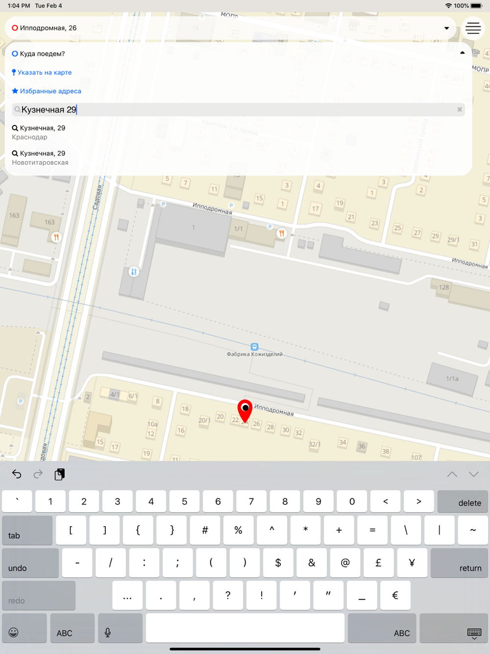
Task: Tap the number 0 key
Action: click(x=352, y=501)
